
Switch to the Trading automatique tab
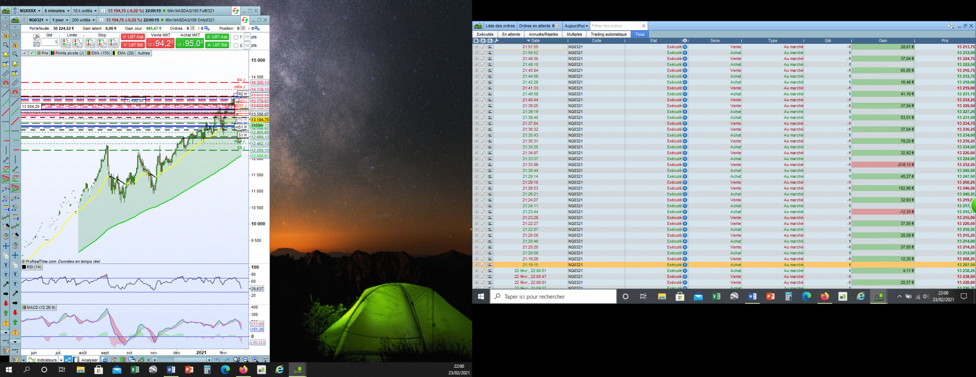(x=608, y=34)
